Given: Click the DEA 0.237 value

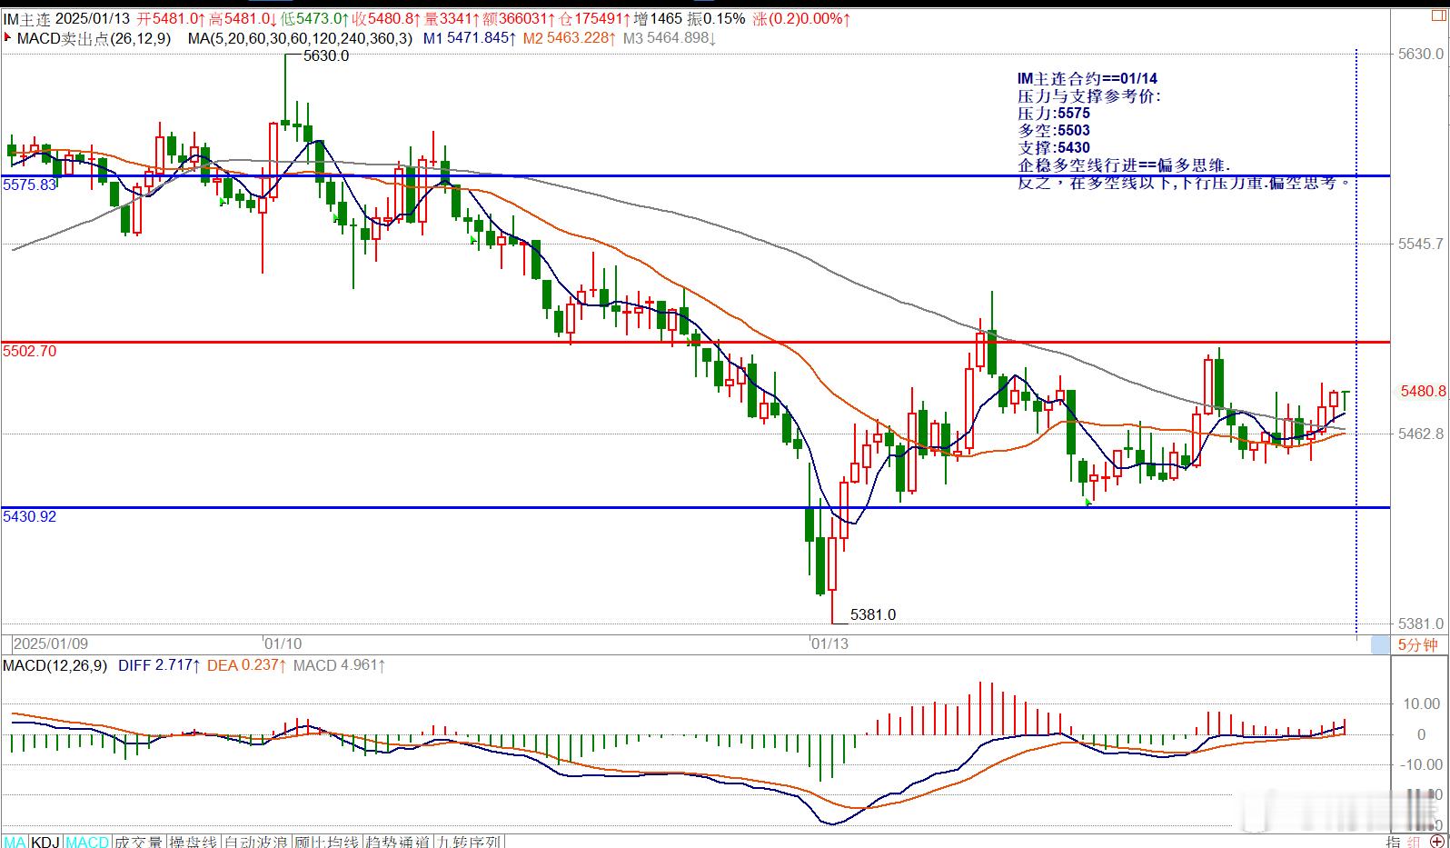Looking at the screenshot, I should tap(247, 665).
